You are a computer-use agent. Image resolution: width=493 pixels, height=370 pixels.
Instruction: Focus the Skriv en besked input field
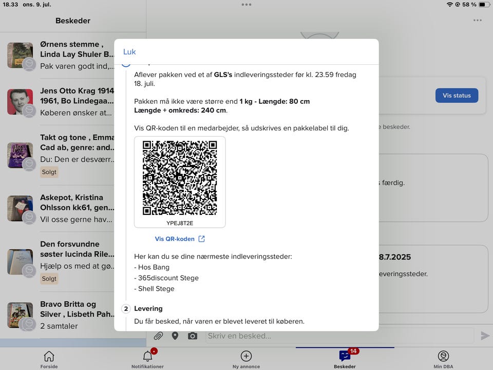pyautogui.click(x=339, y=336)
